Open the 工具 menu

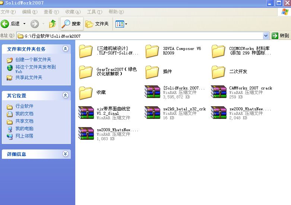tap(95, 12)
